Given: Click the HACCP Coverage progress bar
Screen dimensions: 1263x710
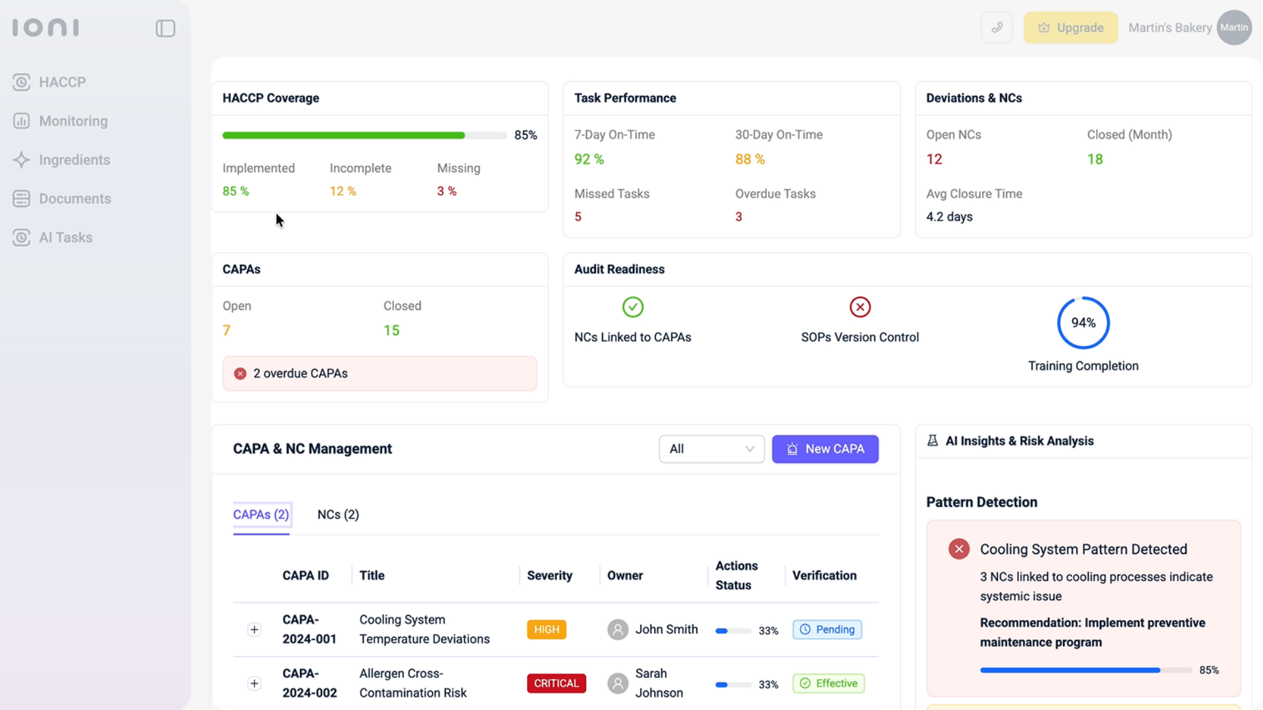Looking at the screenshot, I should (x=364, y=135).
